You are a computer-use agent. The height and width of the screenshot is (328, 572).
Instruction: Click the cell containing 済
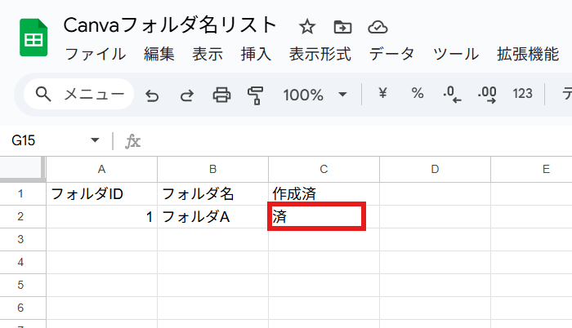(324, 217)
